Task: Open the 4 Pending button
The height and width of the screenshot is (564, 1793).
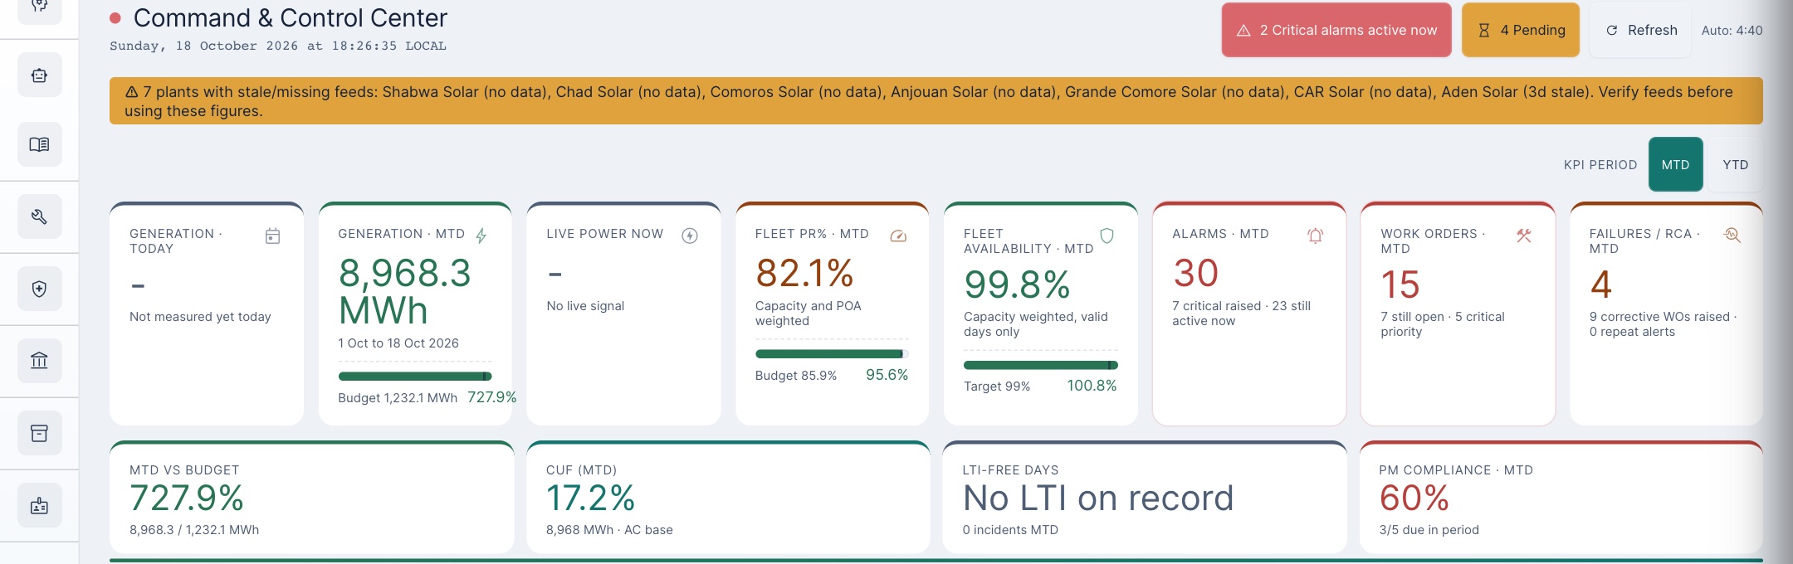Action: [1521, 30]
